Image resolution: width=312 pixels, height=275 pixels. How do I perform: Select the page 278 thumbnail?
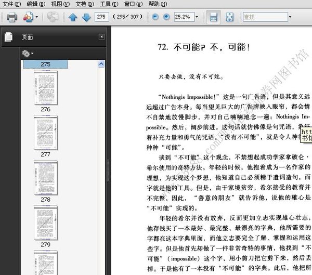tap(46, 177)
